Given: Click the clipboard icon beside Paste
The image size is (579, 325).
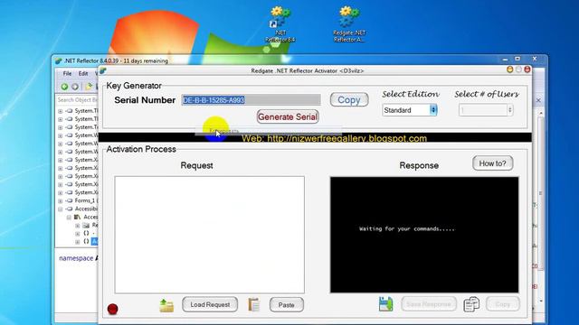Looking at the screenshot, I should 254,304.
